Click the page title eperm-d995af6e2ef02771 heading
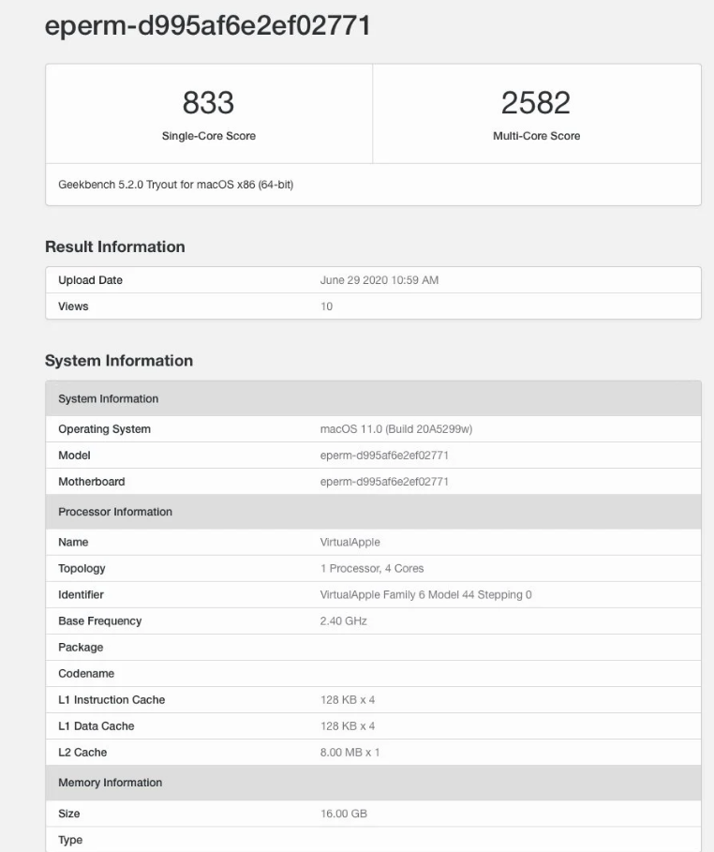Viewport: 714px width, 852px height. tap(207, 26)
